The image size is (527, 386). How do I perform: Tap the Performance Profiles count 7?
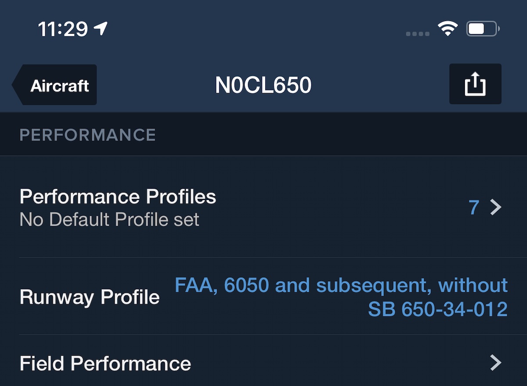pyautogui.click(x=473, y=207)
